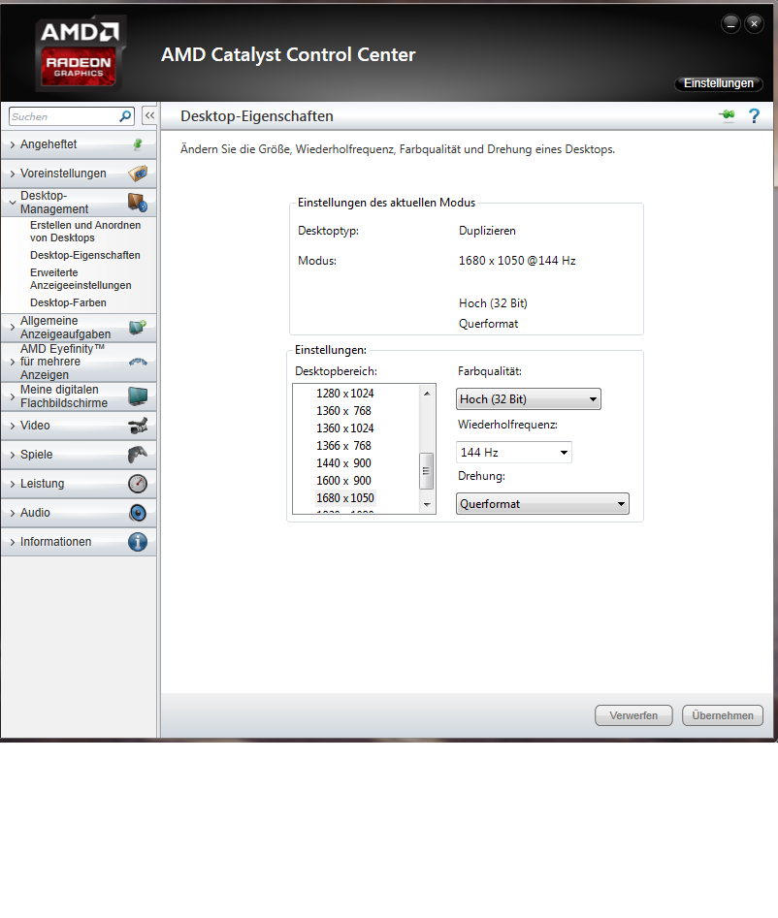Minimize the Catalyst Control Center window

click(730, 24)
